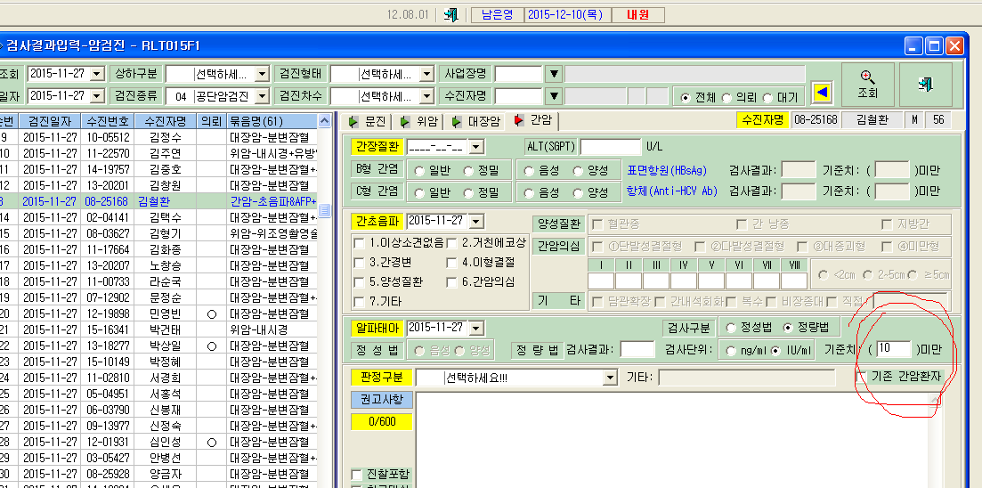Select patient row 김택수 in list
The image size is (982, 488).
coord(159,218)
